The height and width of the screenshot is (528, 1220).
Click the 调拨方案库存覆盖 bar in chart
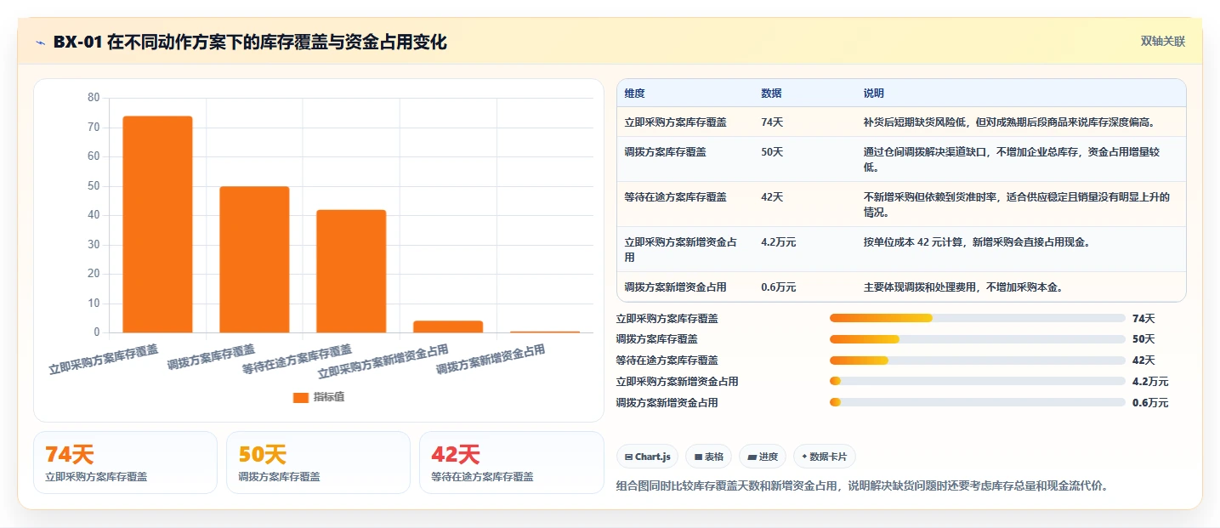[254, 259]
